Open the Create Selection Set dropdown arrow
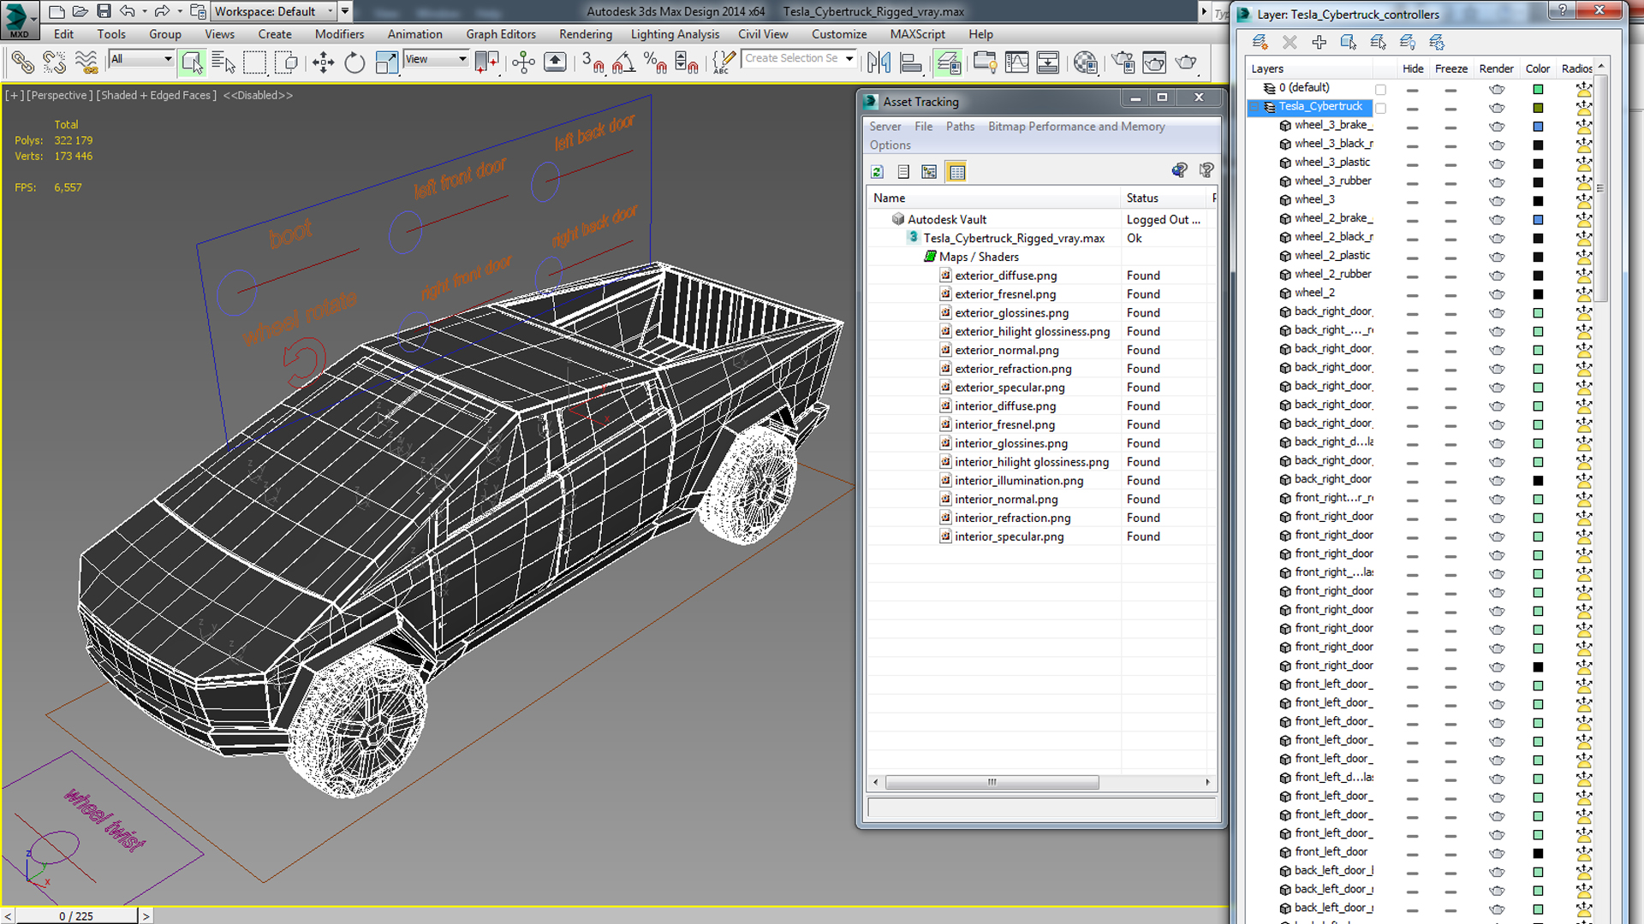Screen dimensions: 1644x924 [x=849, y=58]
